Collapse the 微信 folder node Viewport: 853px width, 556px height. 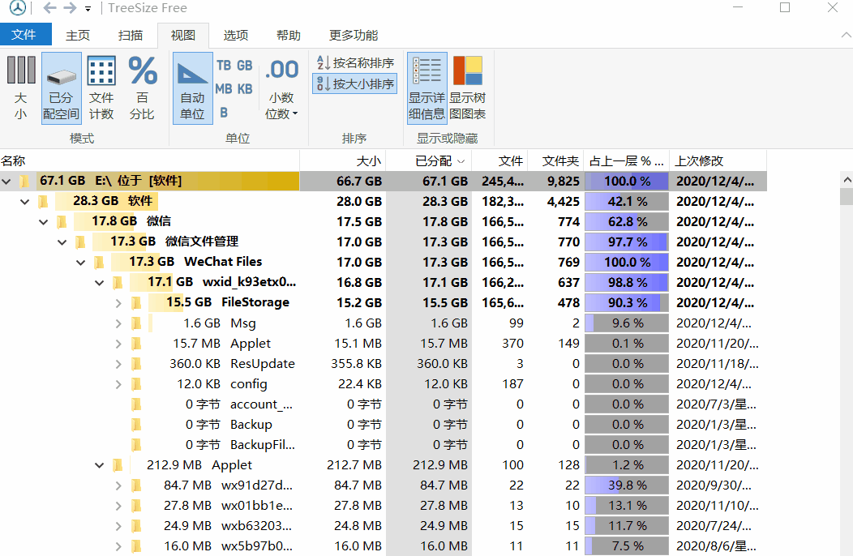pyautogui.click(x=44, y=222)
